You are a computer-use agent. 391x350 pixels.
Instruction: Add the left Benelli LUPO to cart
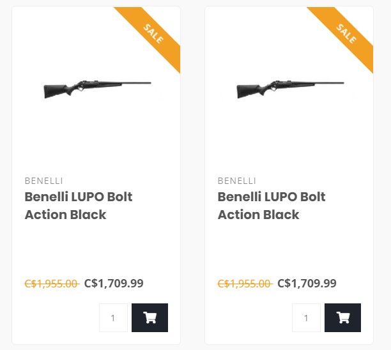click(149, 317)
